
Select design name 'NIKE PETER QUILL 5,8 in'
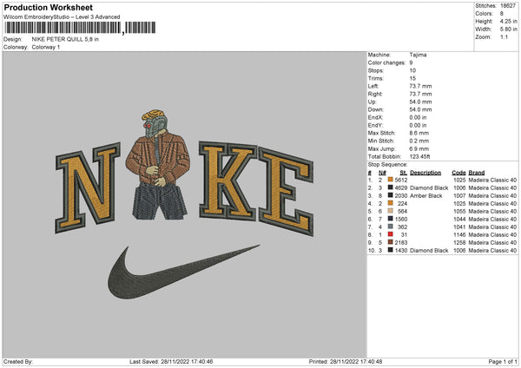pyautogui.click(x=65, y=39)
